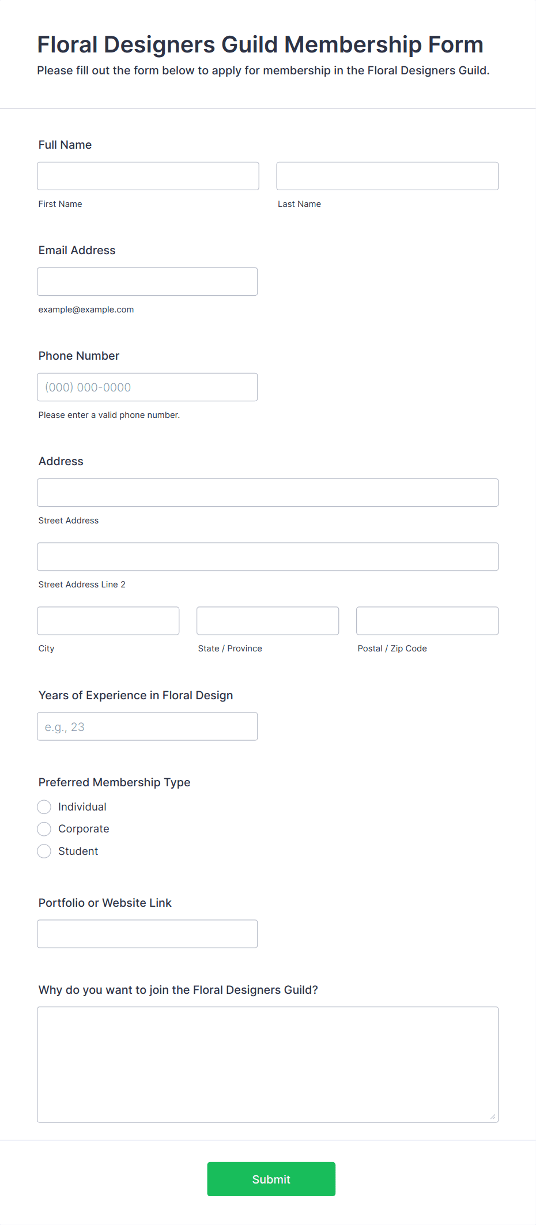
Task: Click the First Name input field
Action: pos(148,176)
